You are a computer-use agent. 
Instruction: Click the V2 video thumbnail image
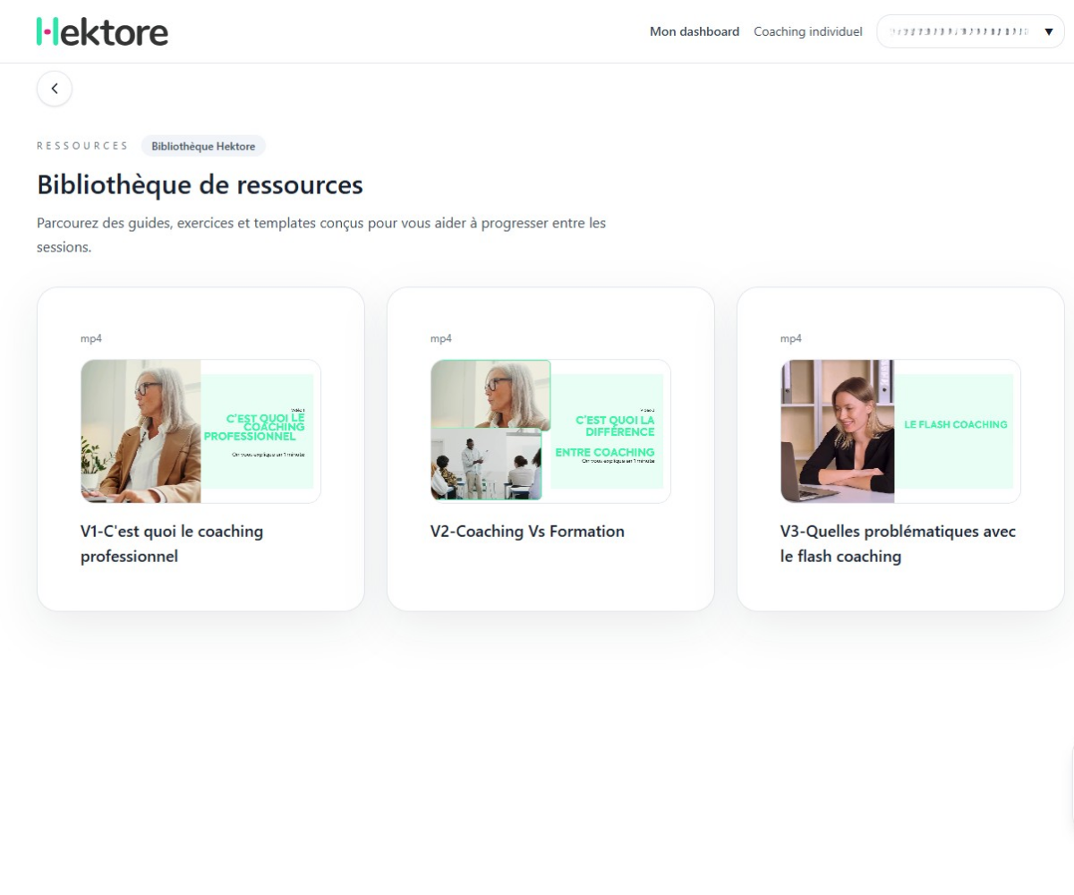(550, 430)
